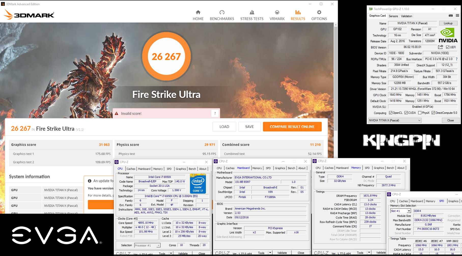Click the NVIDIA logo in GPU-Z
Image resolution: width=462 pixels, height=256 pixels.
448,35
